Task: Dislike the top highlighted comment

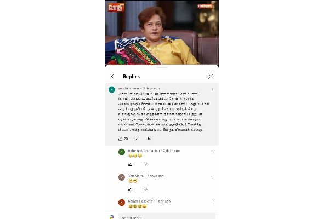Action: click(x=136, y=139)
